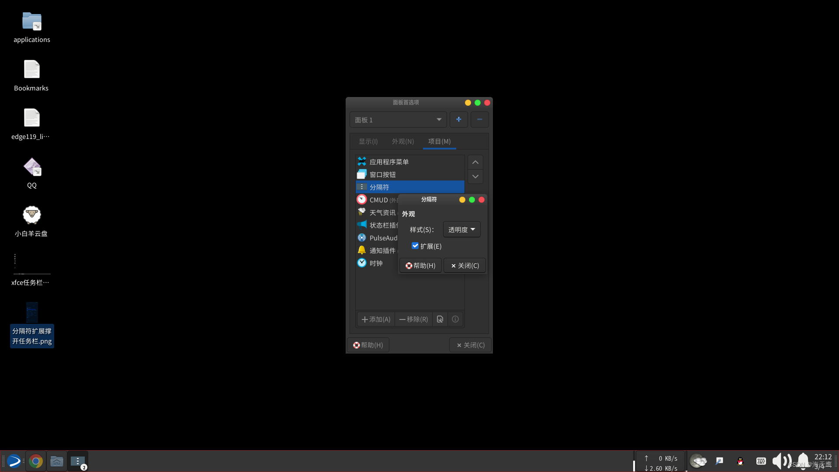Select 应用程序菜单 in the items list
Viewport: 839px width, 472px height.
[x=389, y=162]
